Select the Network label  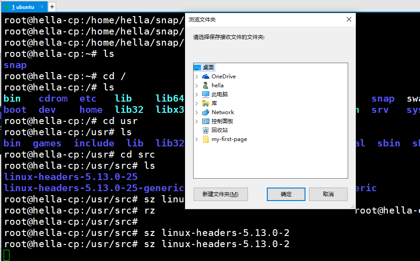[223, 112]
